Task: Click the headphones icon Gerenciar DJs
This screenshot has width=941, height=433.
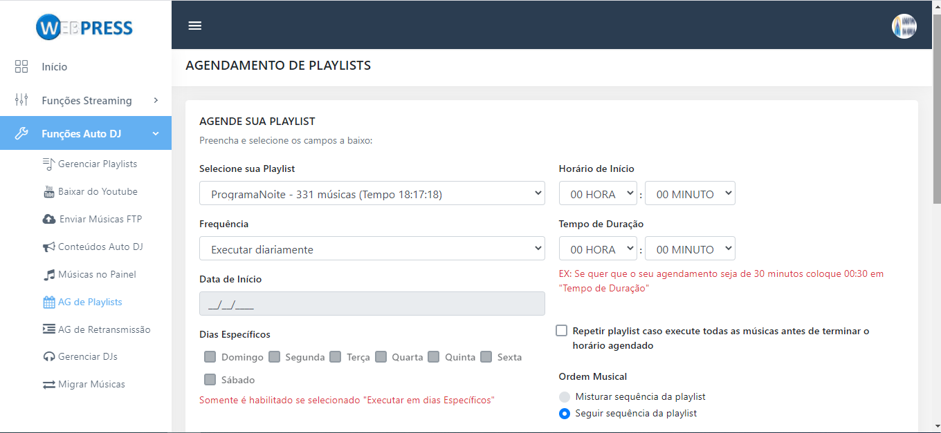Action: click(49, 357)
